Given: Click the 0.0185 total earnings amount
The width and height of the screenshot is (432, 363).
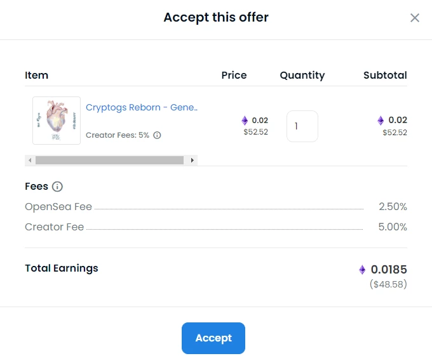Looking at the screenshot, I should (x=389, y=270).
